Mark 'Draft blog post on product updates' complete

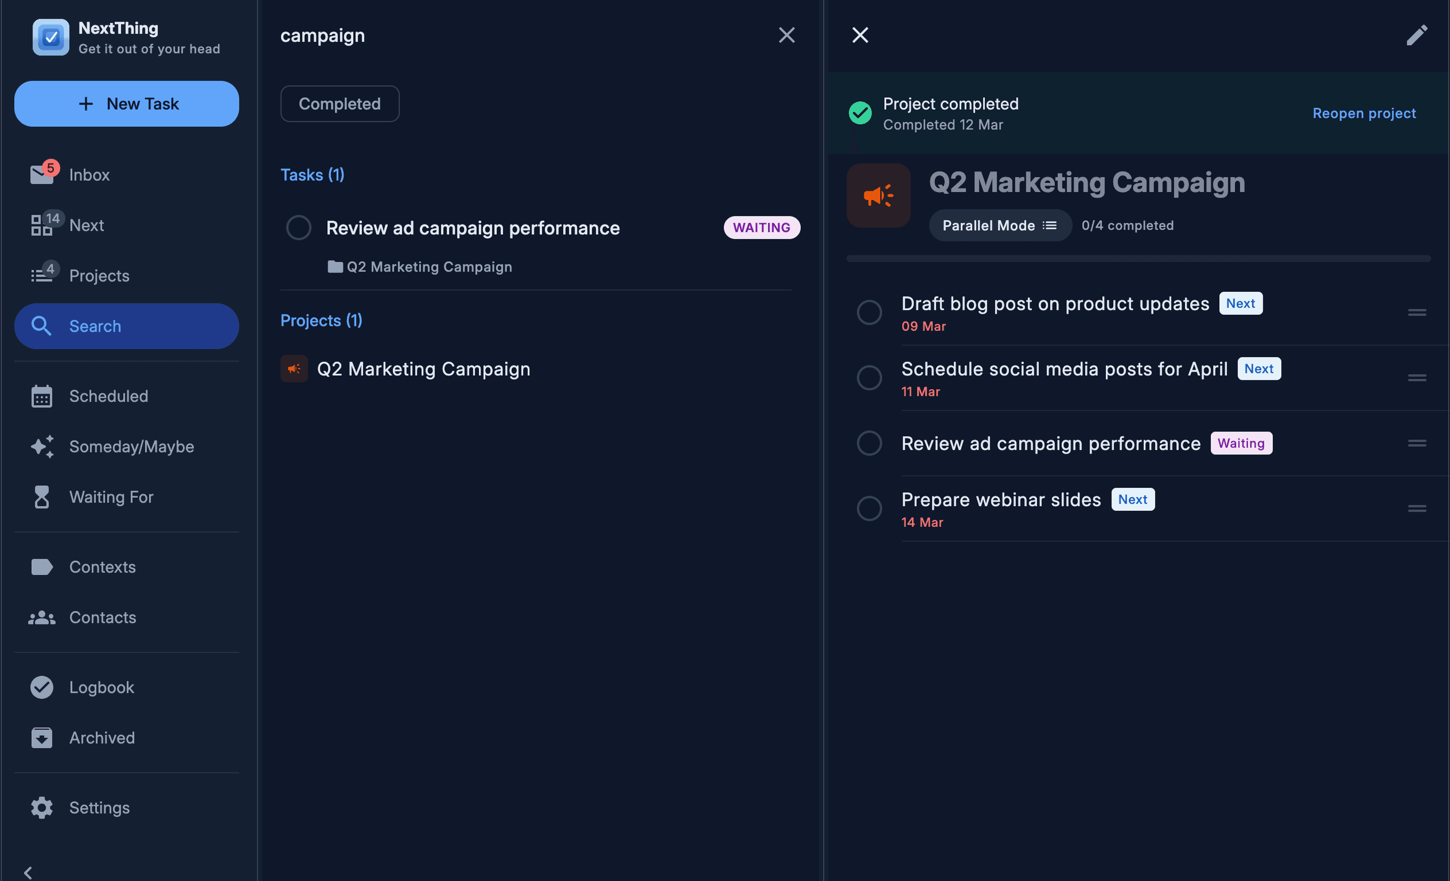(869, 313)
